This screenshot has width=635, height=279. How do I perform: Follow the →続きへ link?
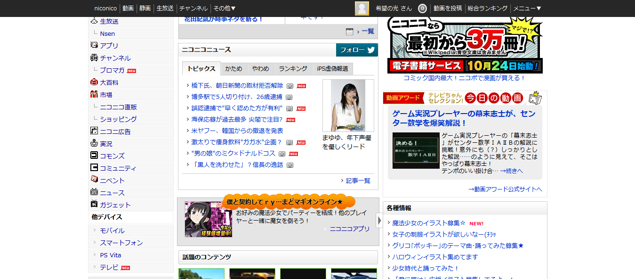coord(511,171)
